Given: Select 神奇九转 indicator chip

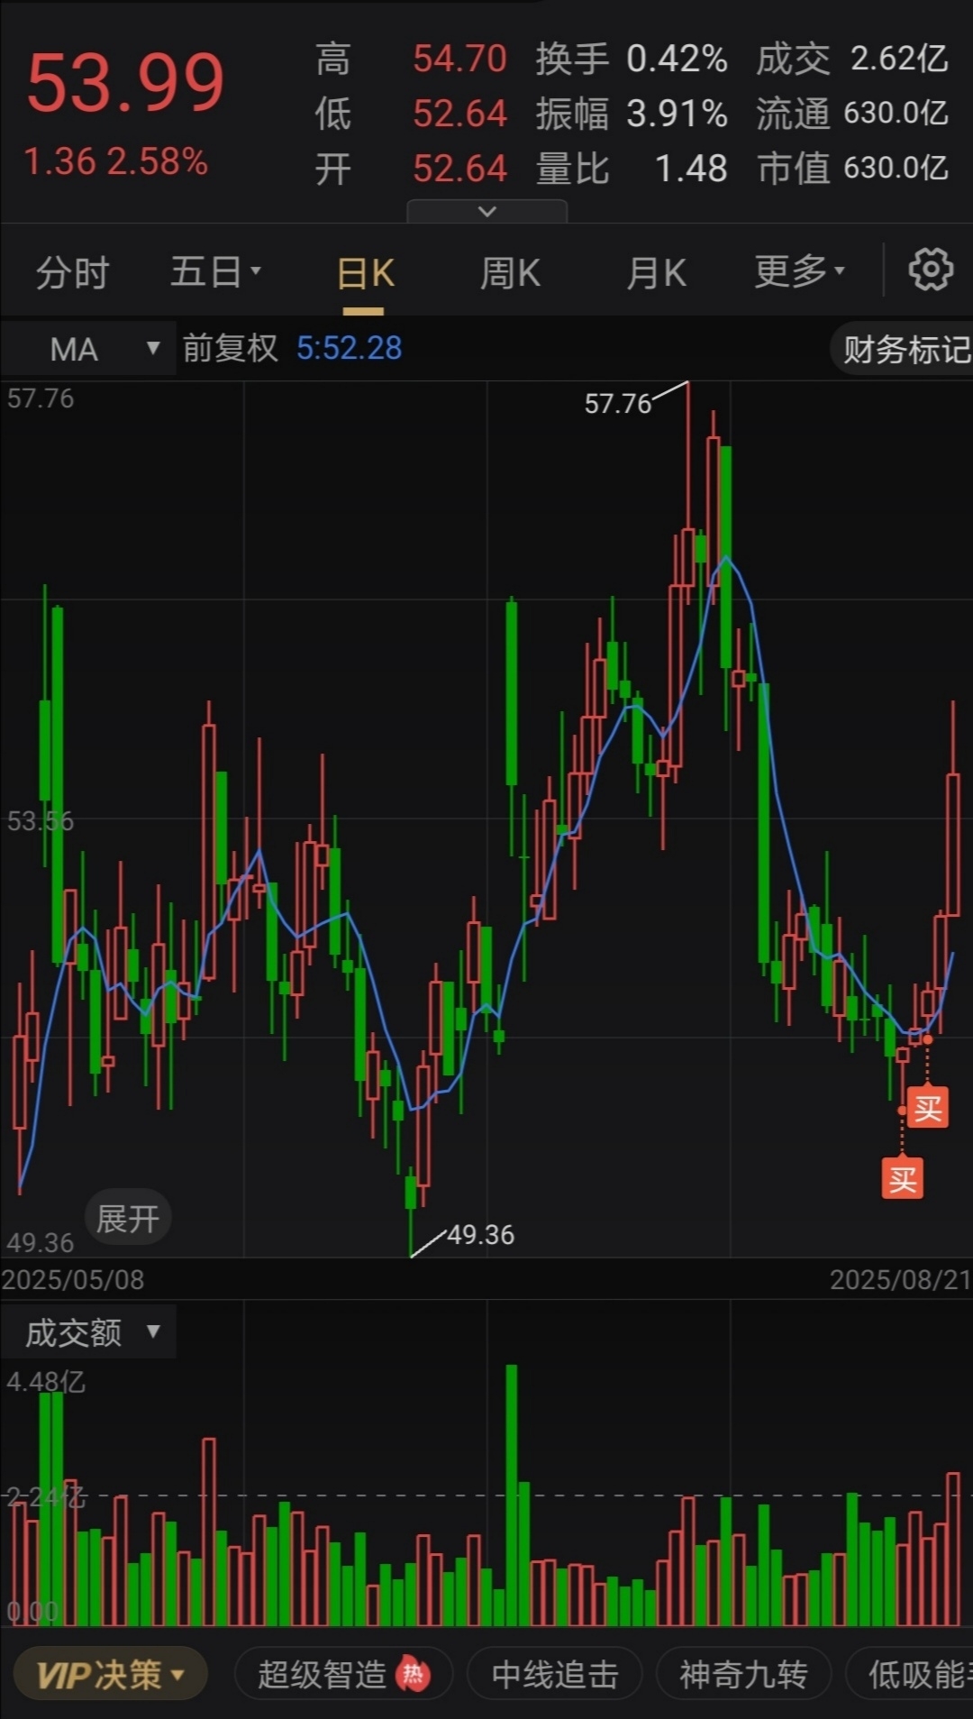Looking at the screenshot, I should [x=743, y=1675].
